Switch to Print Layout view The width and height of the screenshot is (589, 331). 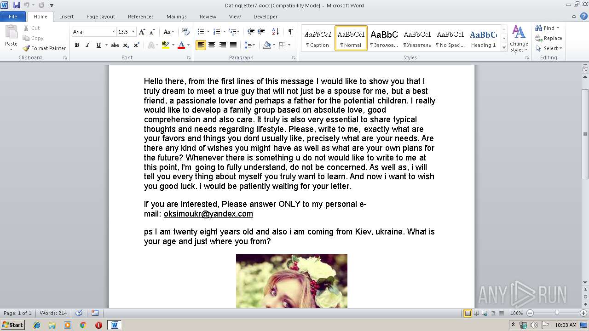pyautogui.click(x=468, y=313)
